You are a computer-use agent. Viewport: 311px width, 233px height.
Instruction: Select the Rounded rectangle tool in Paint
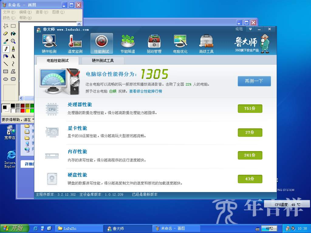13,79
